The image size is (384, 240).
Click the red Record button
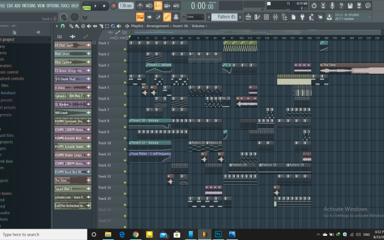click(x=113, y=5)
